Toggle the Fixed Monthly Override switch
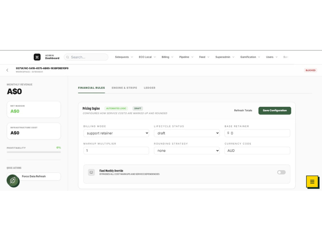The height and width of the screenshot is (241, 322). click(281, 172)
